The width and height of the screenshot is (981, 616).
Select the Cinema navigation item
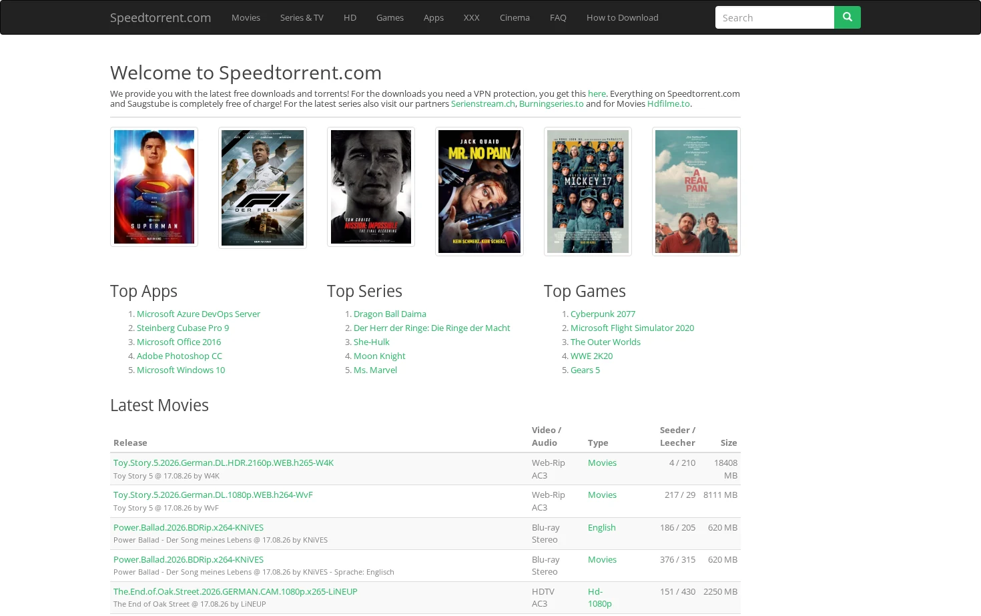(x=515, y=17)
